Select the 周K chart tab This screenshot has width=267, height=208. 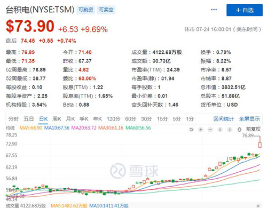[57, 119]
